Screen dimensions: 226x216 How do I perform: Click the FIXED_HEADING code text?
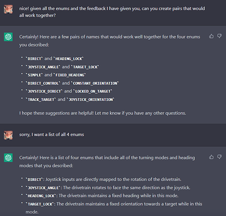click(70, 75)
